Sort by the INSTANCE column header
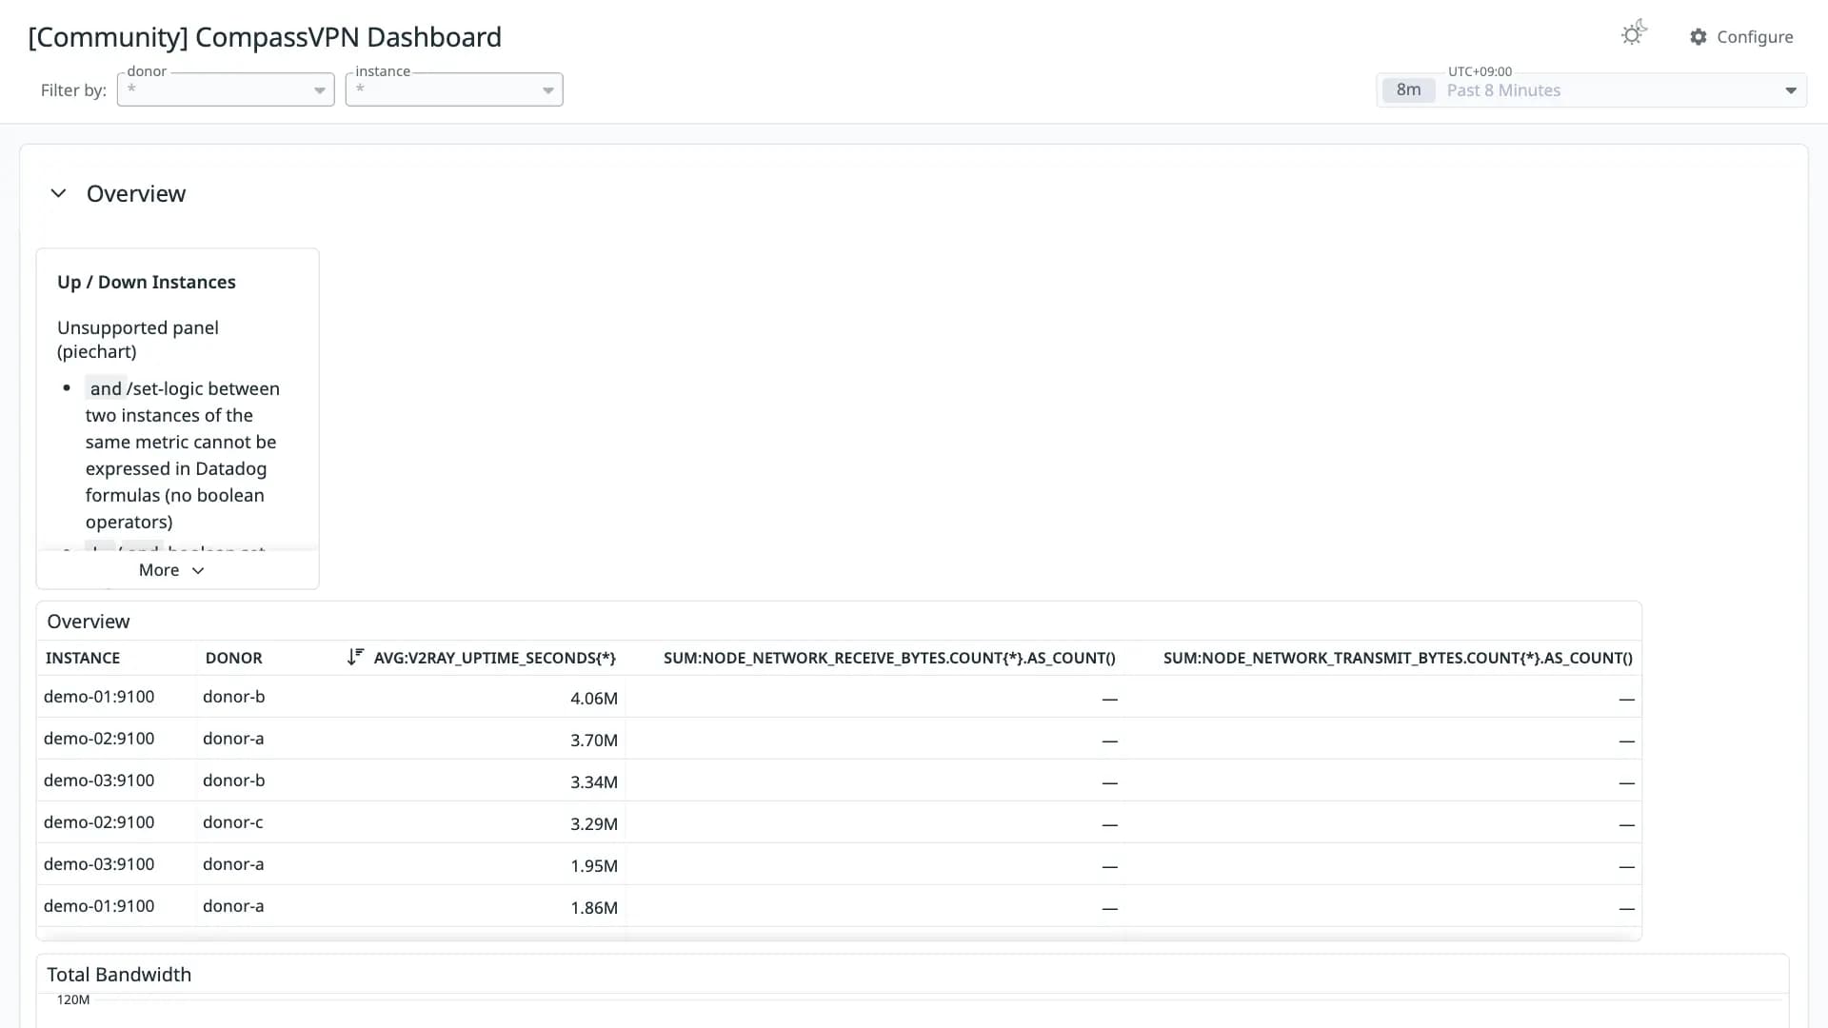 [83, 658]
